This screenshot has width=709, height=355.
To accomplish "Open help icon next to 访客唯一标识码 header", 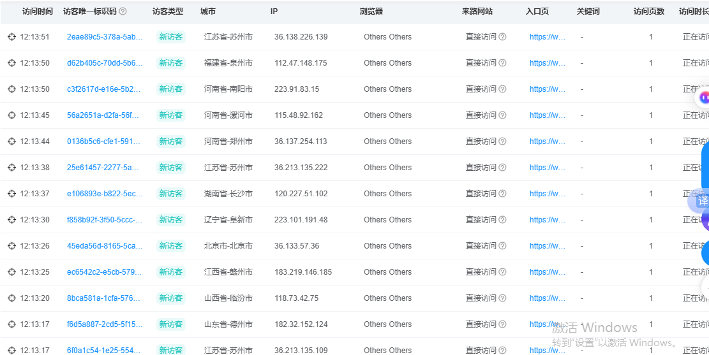I will point(123,11).
